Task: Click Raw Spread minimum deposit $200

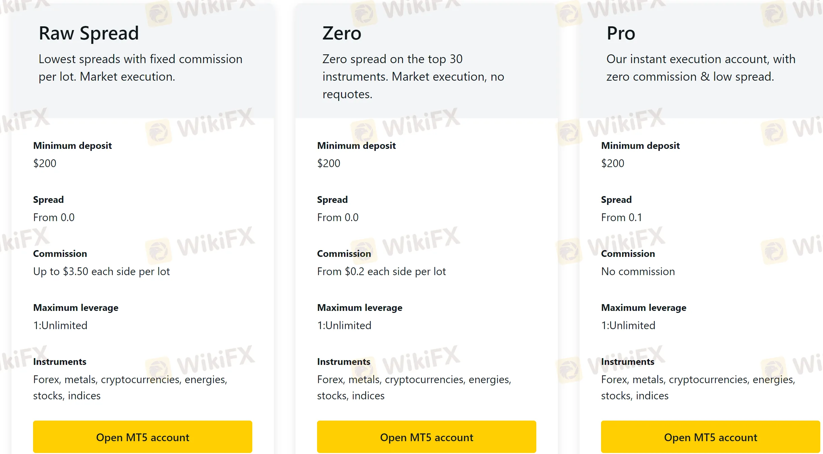Action: pos(45,163)
